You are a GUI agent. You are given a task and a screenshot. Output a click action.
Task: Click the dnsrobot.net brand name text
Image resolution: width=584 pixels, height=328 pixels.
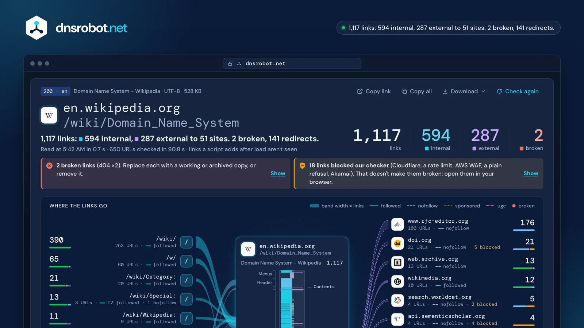(x=92, y=28)
